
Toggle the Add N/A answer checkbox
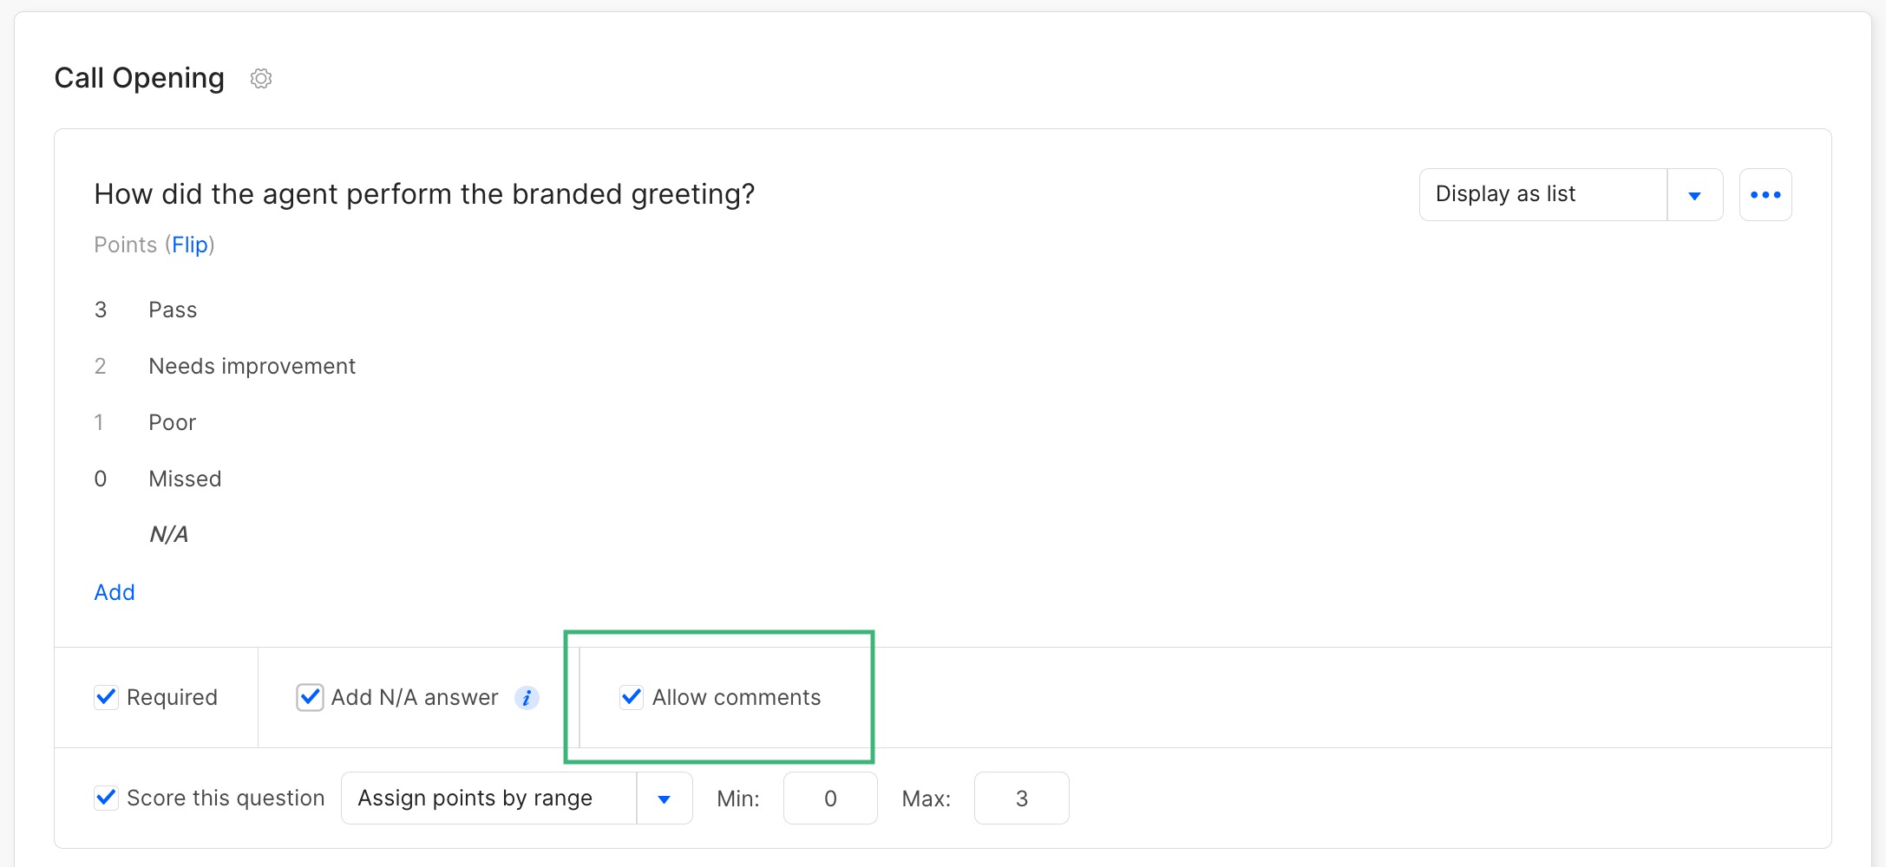click(310, 696)
